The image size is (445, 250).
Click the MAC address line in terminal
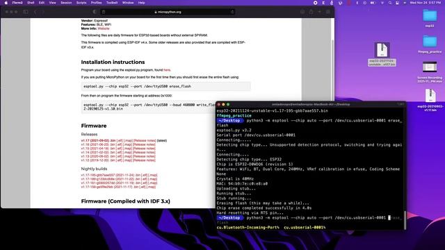tap(242, 183)
